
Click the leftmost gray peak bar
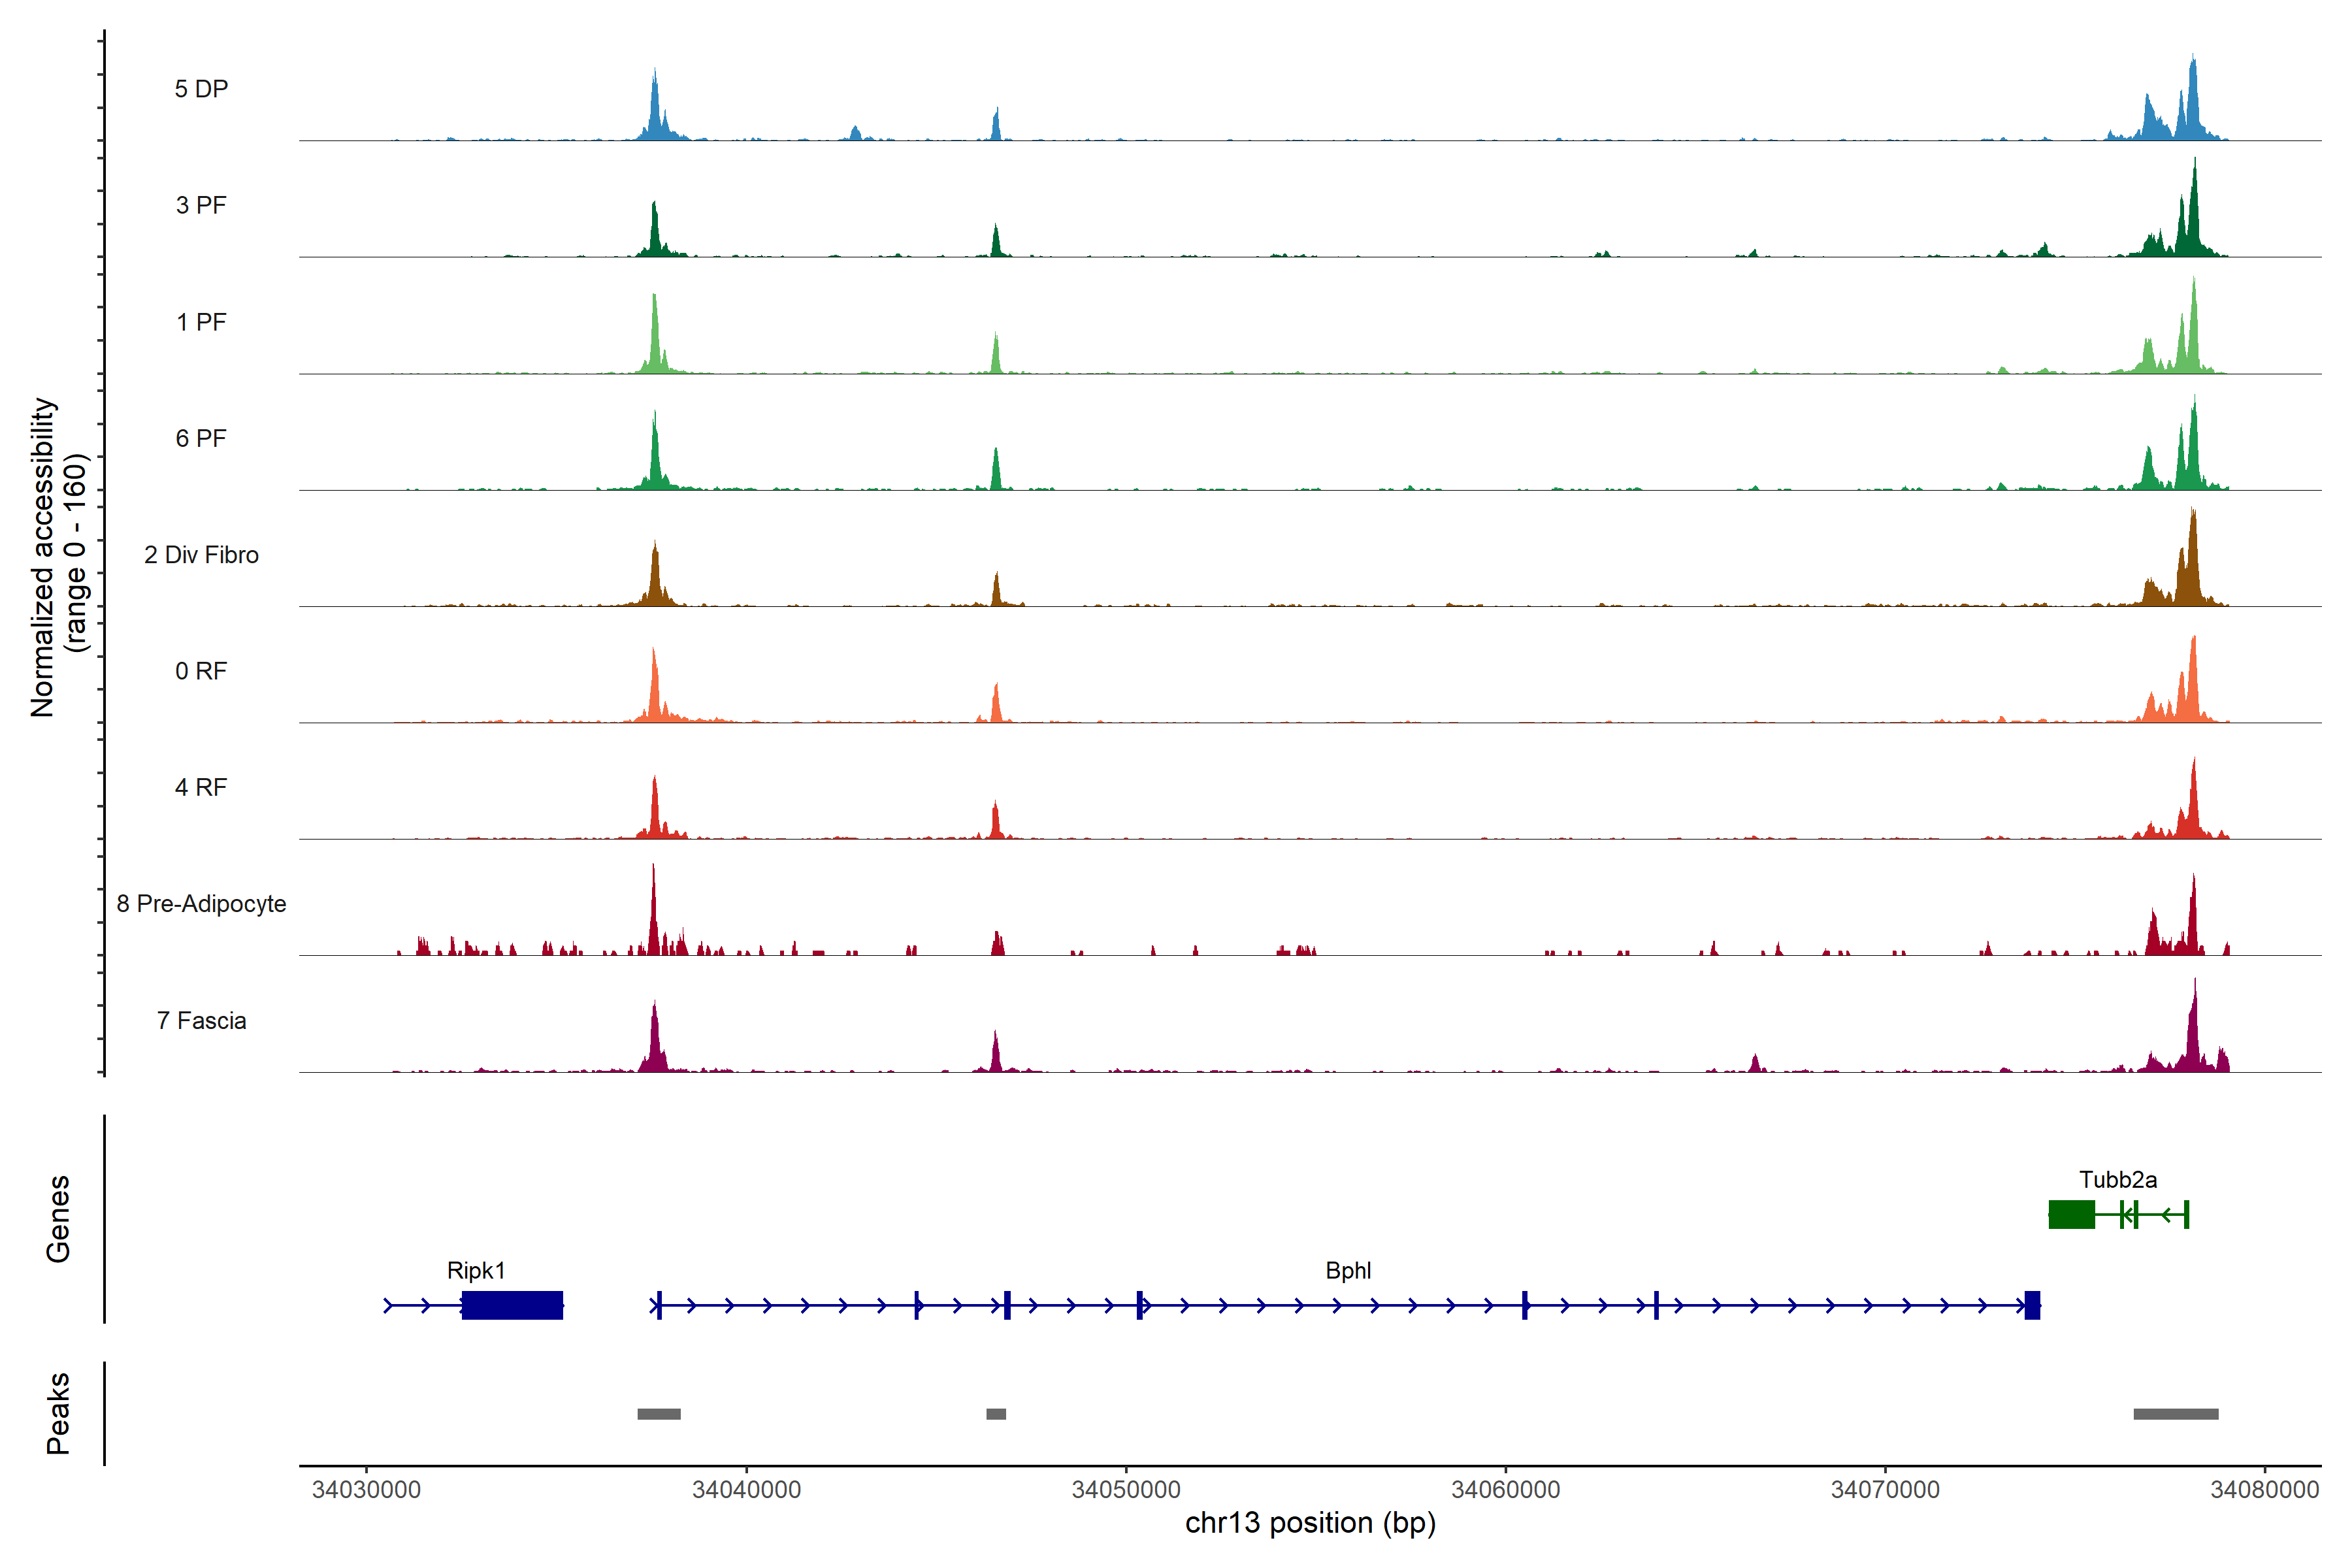pos(659,1414)
